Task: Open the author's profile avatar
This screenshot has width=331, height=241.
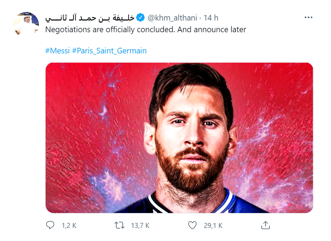Action: pos(26,24)
